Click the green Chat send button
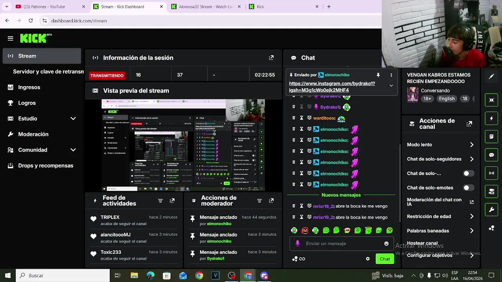This screenshot has width=502, height=282. (385, 259)
